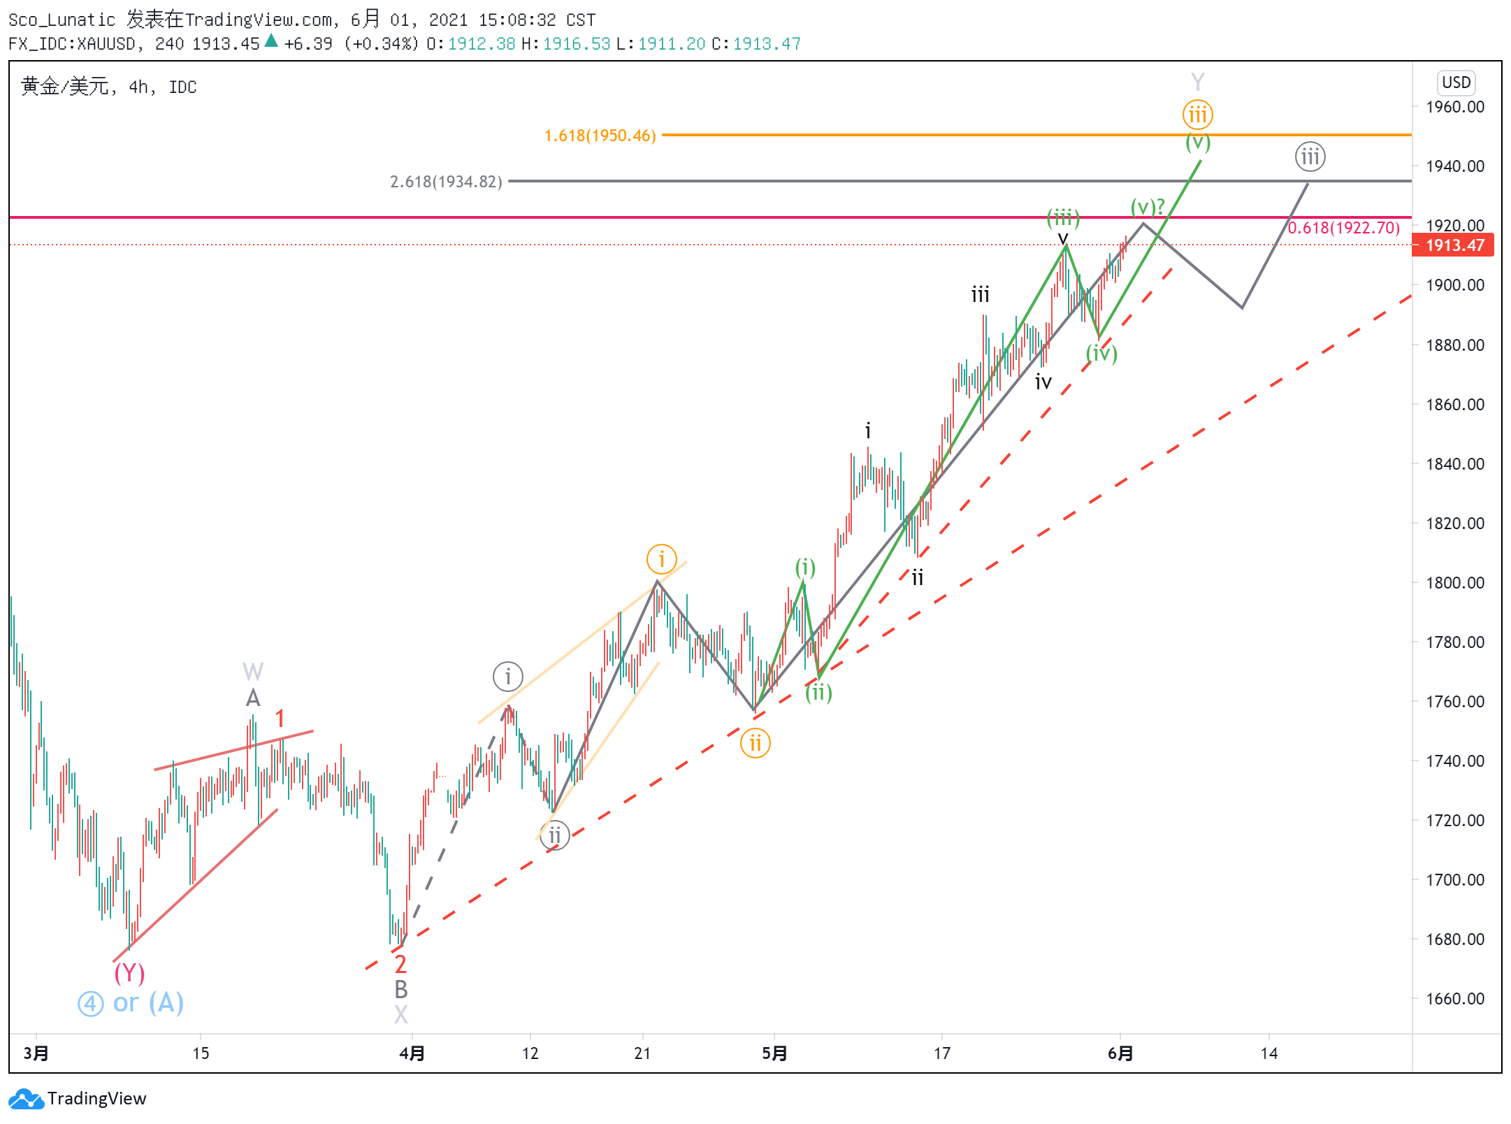
Task: Click the orange circled iii wave label
Action: 1198,115
